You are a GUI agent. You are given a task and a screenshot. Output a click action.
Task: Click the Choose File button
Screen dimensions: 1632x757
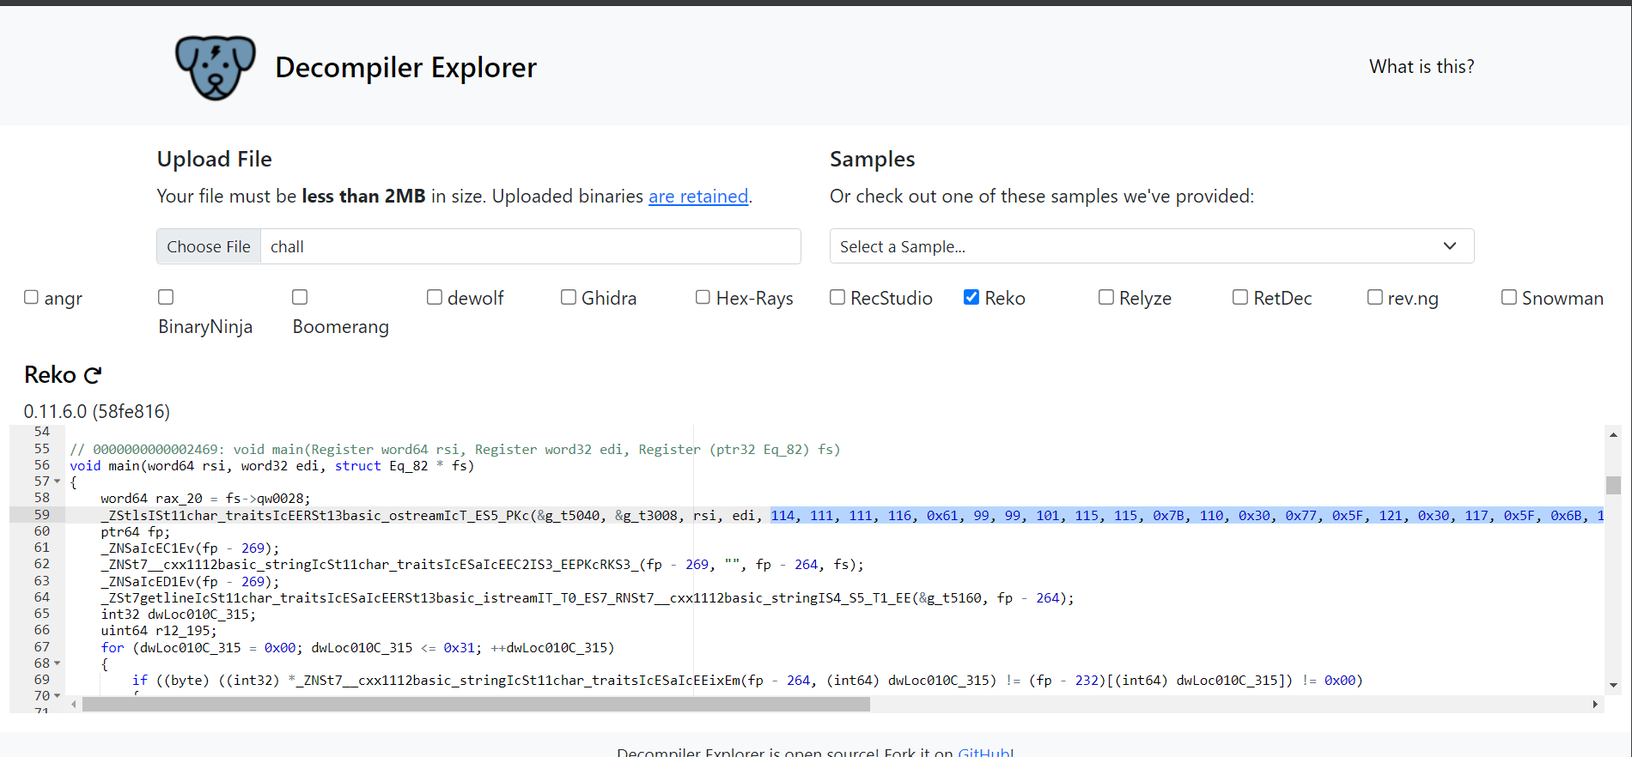[x=209, y=247]
